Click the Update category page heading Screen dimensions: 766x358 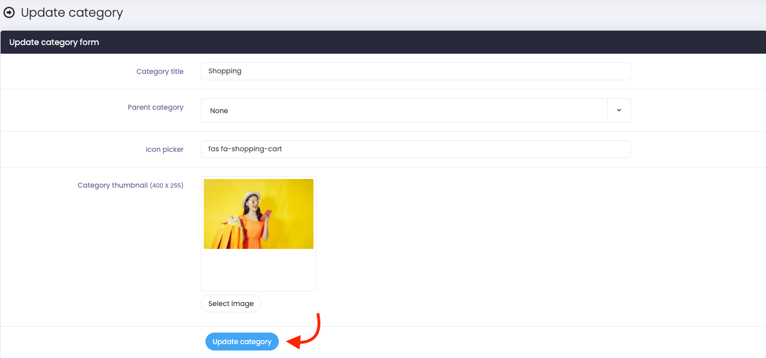(72, 13)
